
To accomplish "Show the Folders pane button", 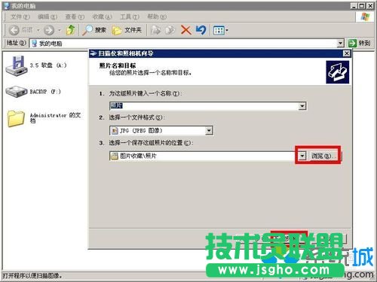I will point(127,30).
